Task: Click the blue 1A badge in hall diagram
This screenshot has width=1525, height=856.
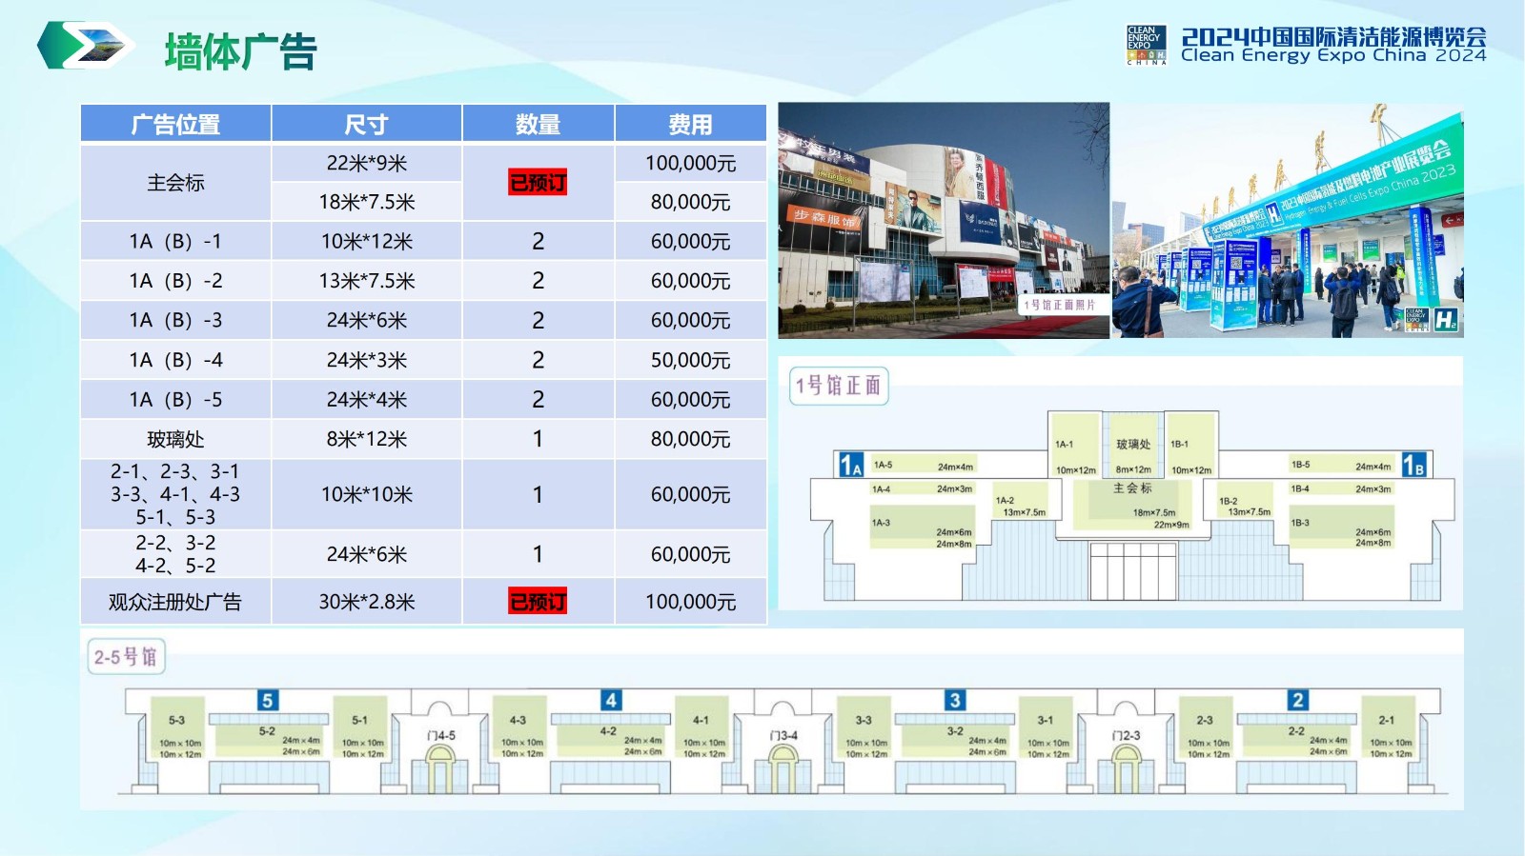Action: [851, 464]
